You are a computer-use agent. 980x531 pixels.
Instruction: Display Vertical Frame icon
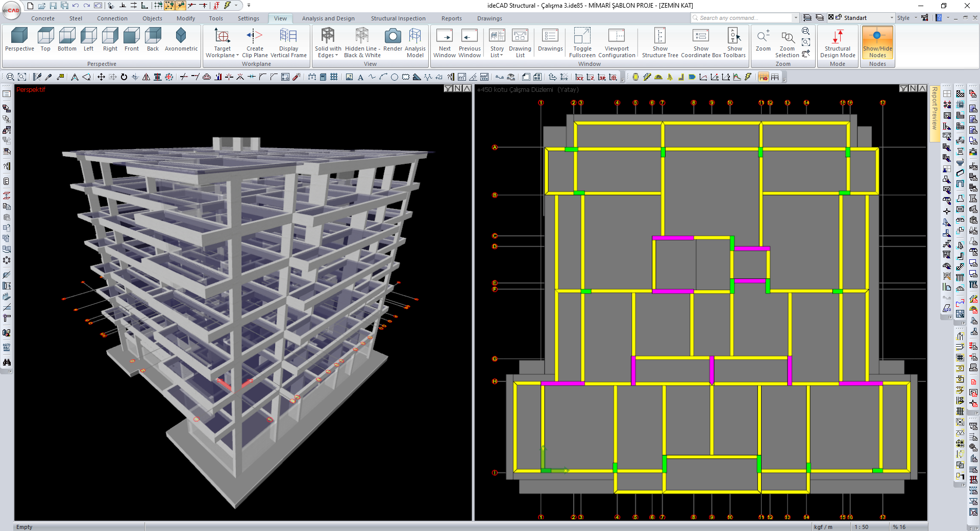pyautogui.click(x=288, y=42)
